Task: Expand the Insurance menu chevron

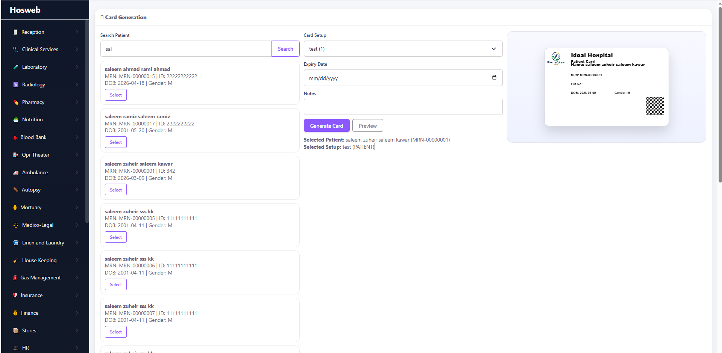Action: click(x=77, y=295)
